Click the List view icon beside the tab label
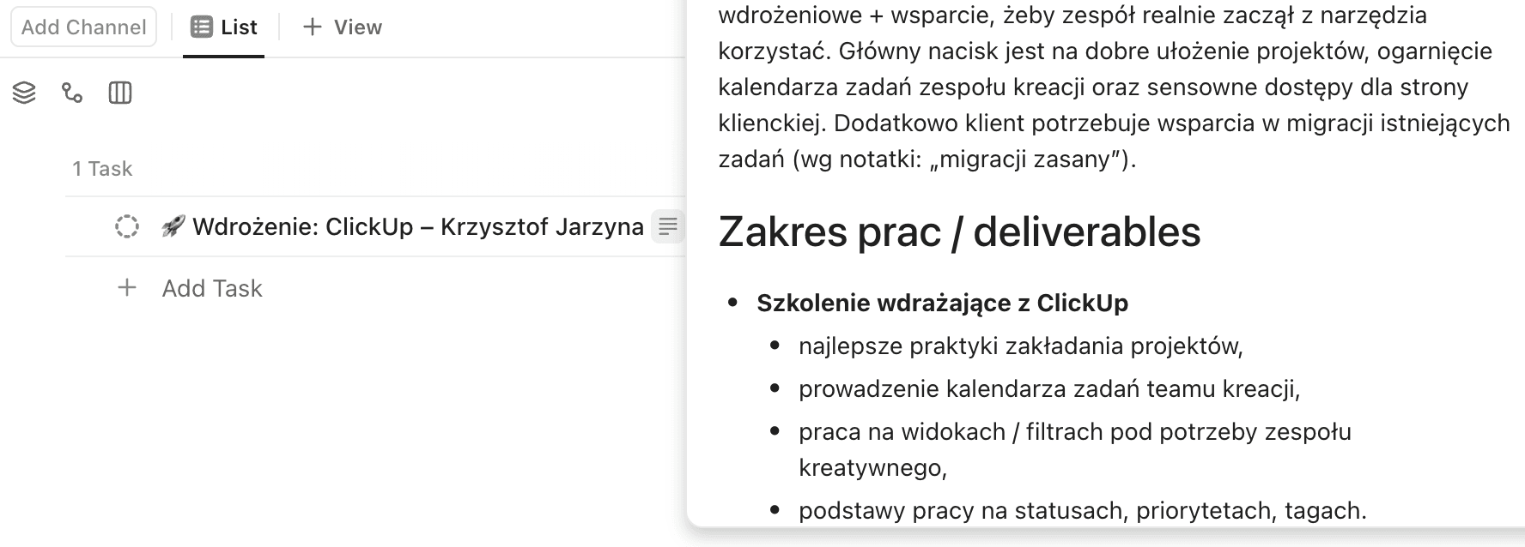 pos(203,27)
